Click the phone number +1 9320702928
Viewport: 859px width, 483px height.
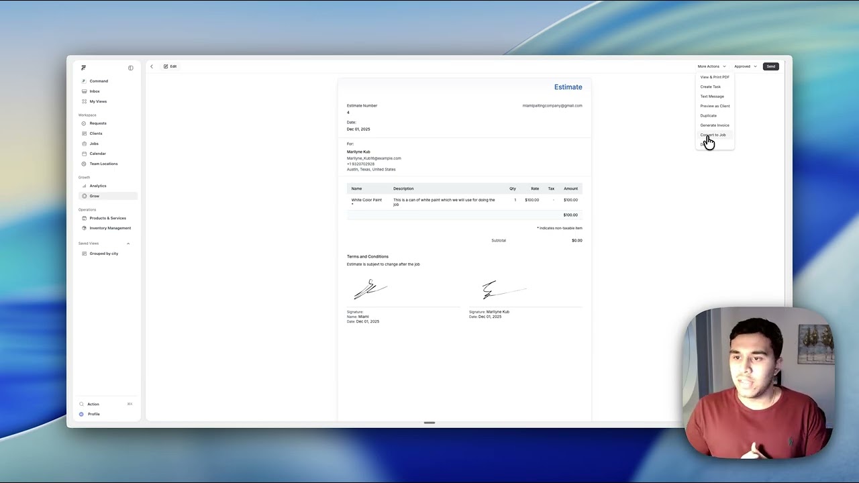360,164
